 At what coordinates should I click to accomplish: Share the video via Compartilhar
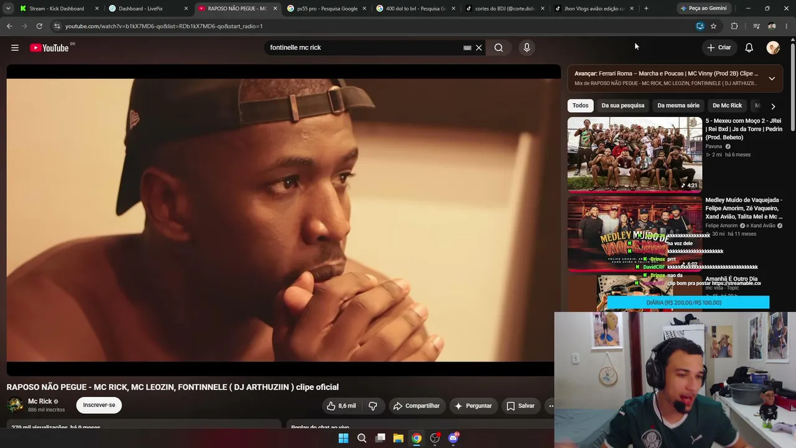[x=417, y=406]
